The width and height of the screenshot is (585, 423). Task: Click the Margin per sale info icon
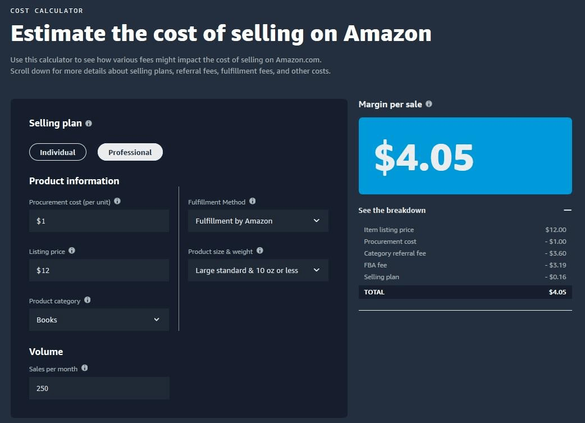pos(428,103)
